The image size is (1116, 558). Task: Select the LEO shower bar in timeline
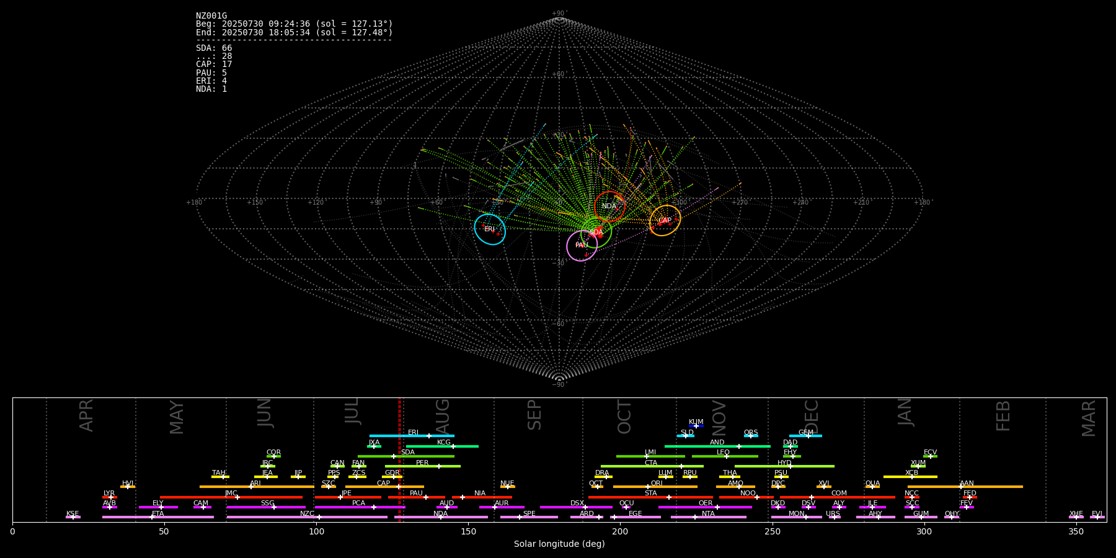coord(725,456)
